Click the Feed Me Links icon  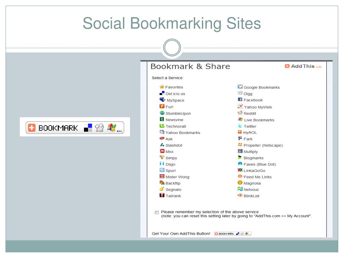240,176
